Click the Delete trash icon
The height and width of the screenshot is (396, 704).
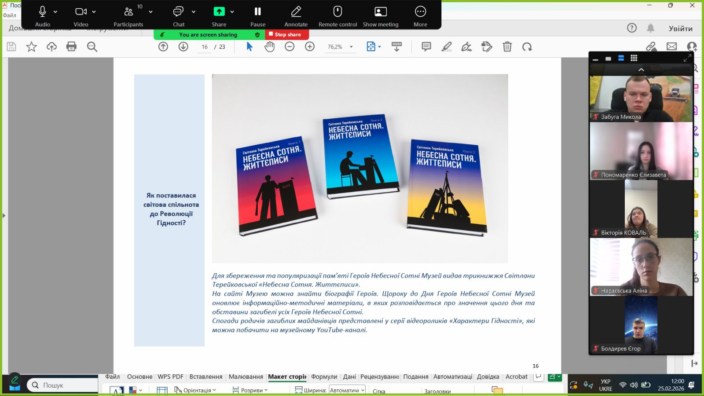click(507, 47)
